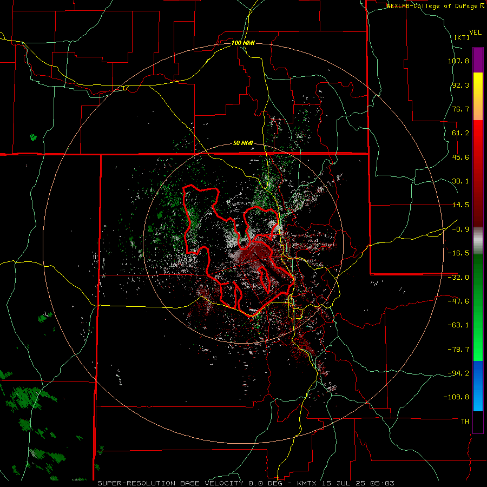
Task: Click the 14.5 legend value
Action: coord(460,205)
